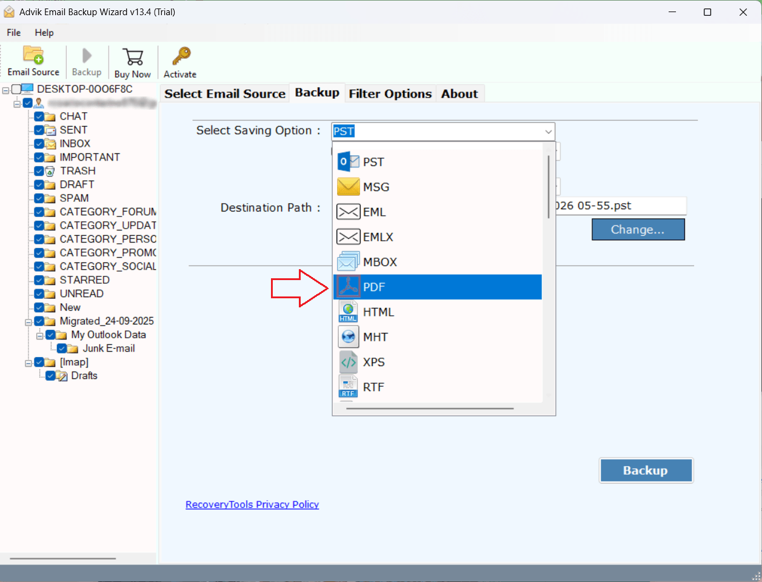Image resolution: width=762 pixels, height=582 pixels.
Task: Click the DESKTOP-0O06F8C computer icon
Action: click(x=27, y=89)
